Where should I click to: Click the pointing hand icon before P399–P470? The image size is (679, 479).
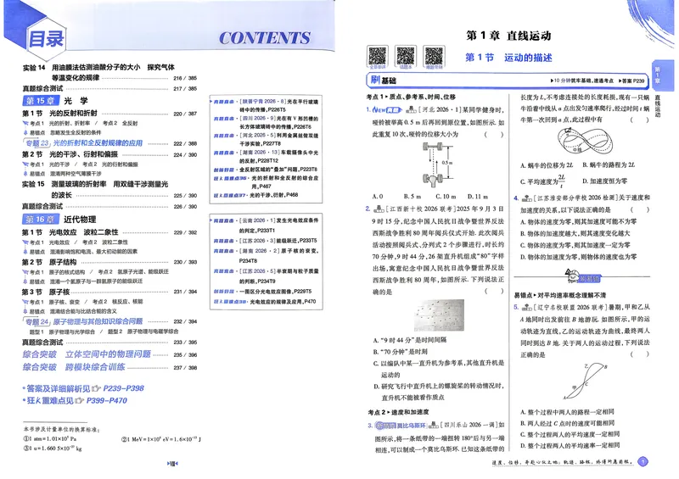click(x=79, y=401)
